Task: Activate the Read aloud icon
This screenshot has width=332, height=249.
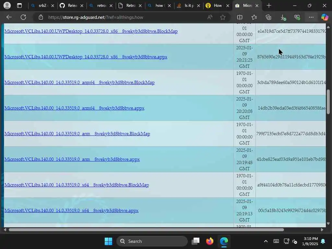Action: [210, 17]
